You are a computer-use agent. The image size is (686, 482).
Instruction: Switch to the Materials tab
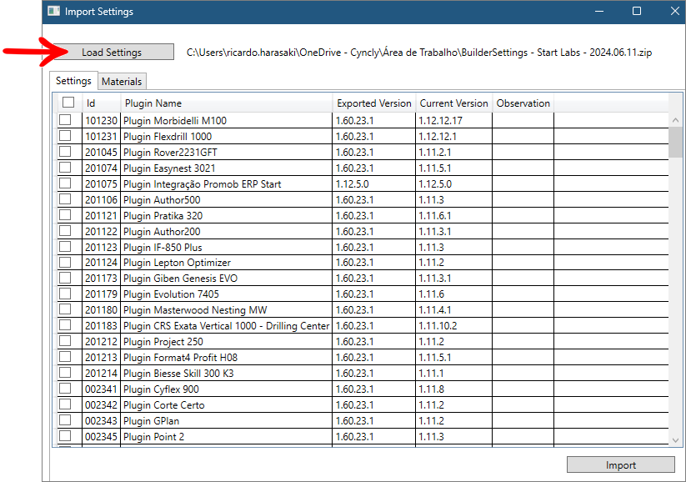122,82
